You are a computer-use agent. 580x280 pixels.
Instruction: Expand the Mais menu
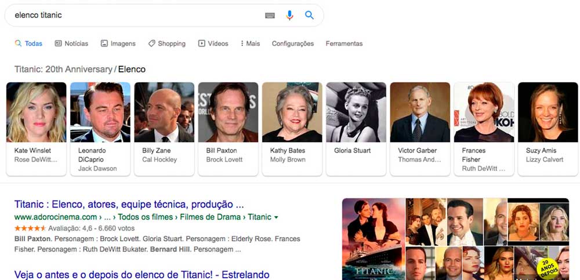[x=251, y=43]
